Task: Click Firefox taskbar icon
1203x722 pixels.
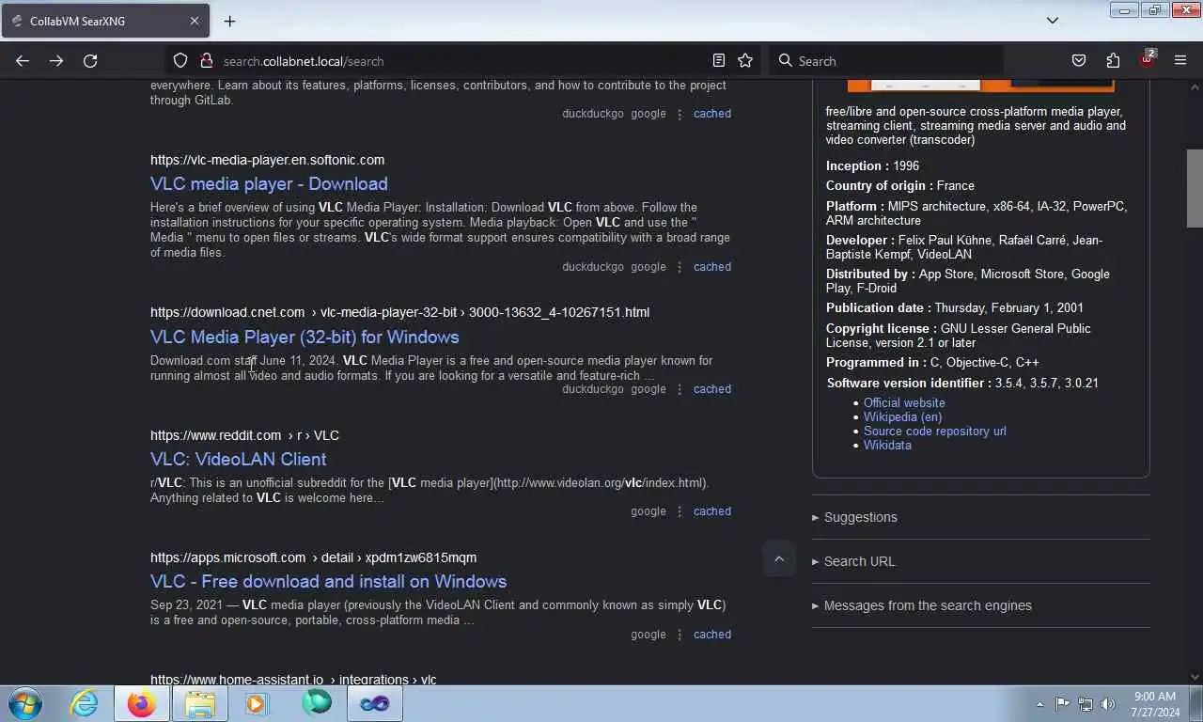Action: [x=142, y=703]
